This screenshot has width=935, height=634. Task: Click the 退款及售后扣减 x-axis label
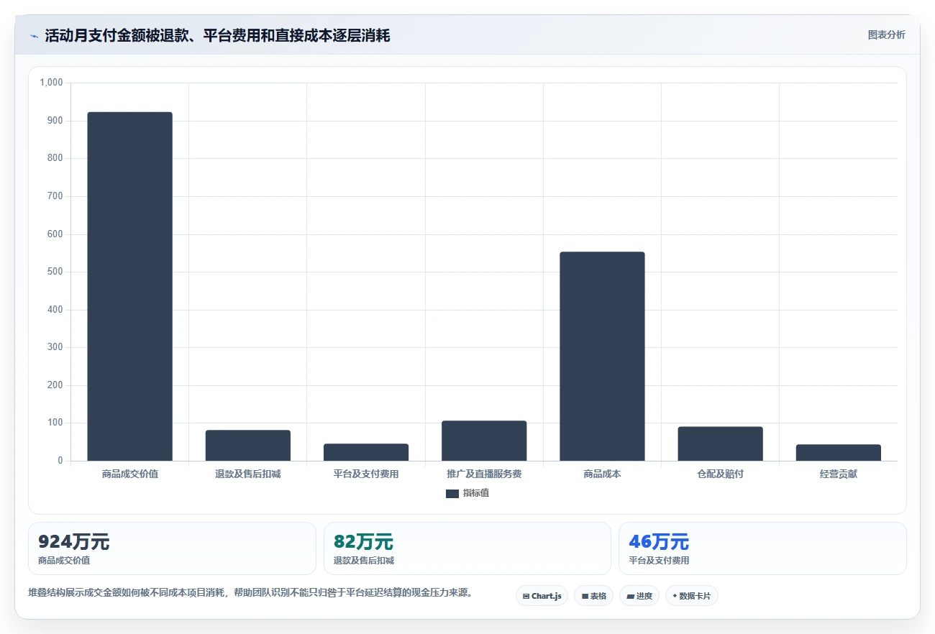click(248, 474)
